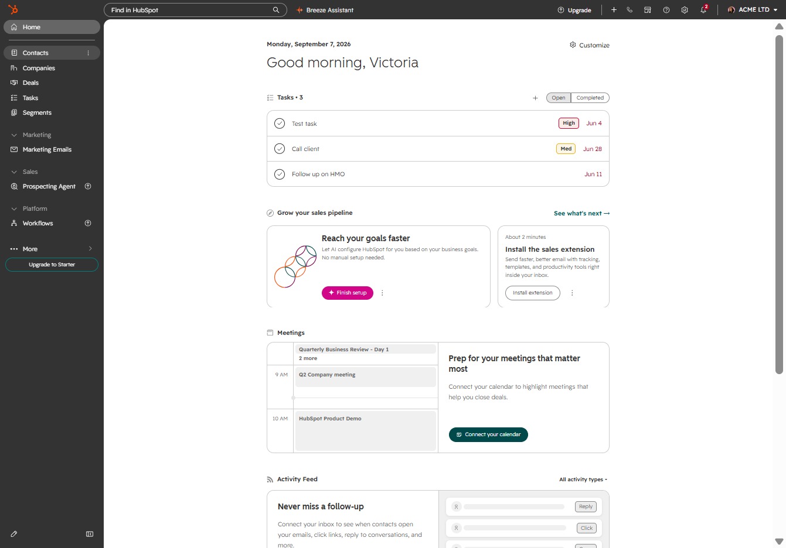786x548 pixels.
Task: Collapse the Sales section
Action: (14, 172)
